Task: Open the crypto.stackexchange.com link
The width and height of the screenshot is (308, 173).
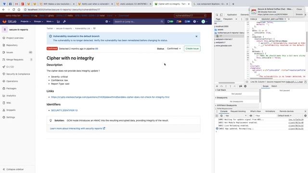Action: [x=110, y=97]
